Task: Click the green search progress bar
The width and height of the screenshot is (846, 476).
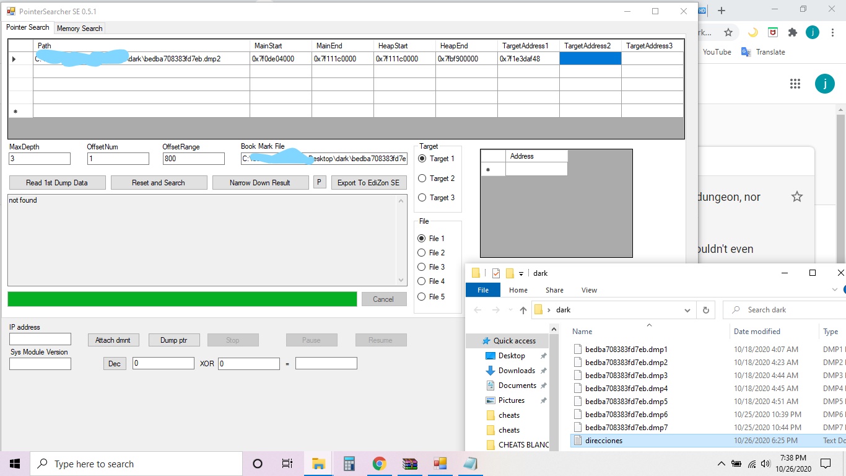Action: coord(182,299)
